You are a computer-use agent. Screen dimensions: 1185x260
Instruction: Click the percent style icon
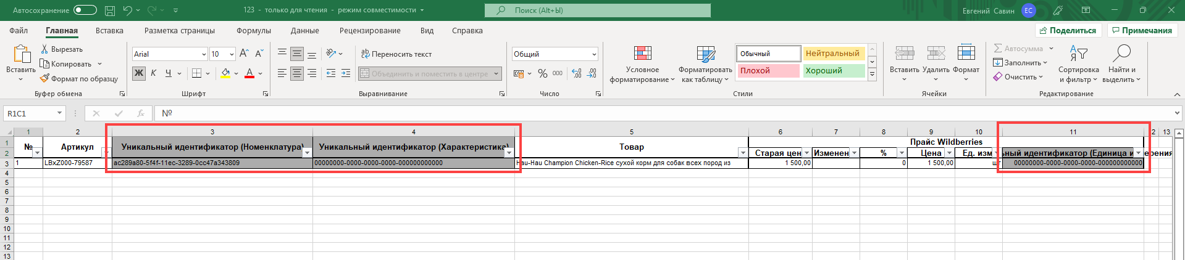[x=542, y=73]
